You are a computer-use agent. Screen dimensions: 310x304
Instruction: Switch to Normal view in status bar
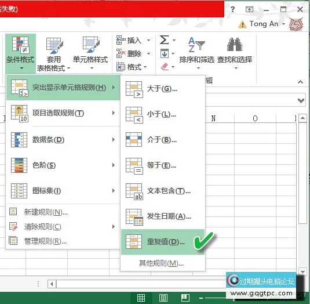pyautogui.click(x=141, y=298)
